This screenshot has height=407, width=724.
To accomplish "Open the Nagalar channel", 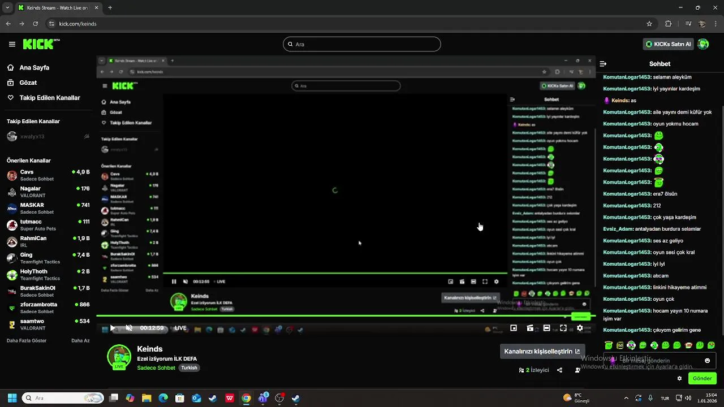I will [48, 192].
